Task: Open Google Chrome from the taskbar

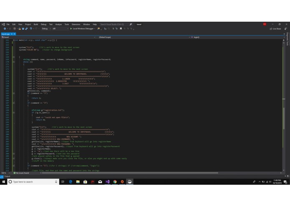Action: (x=115, y=182)
